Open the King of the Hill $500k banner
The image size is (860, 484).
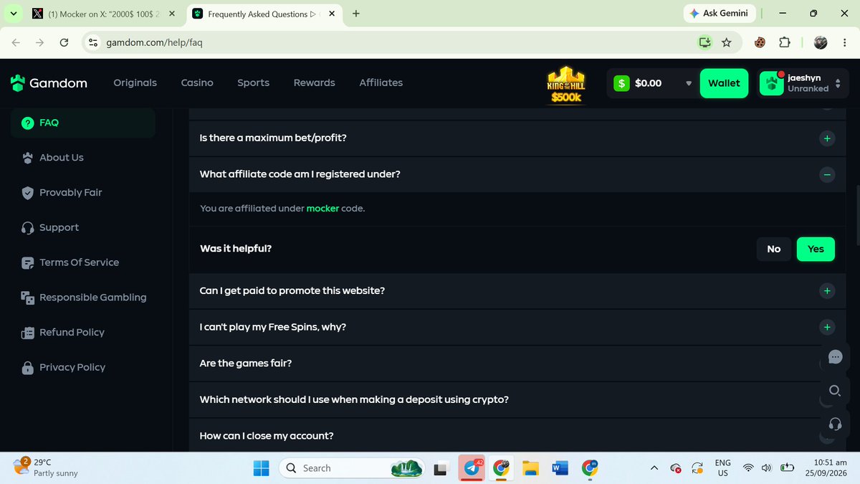point(566,84)
